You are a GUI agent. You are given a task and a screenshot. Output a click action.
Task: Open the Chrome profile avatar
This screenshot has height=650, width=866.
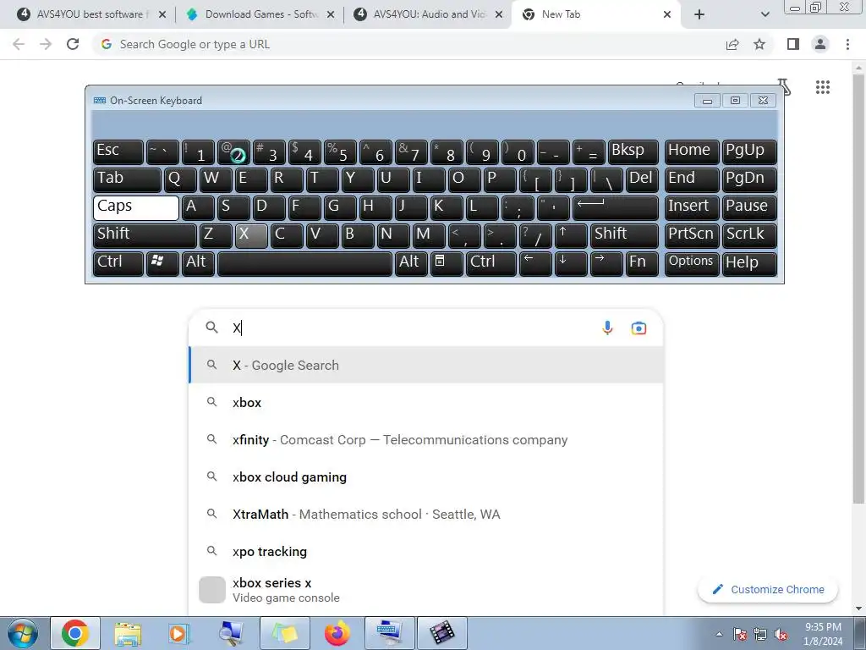(820, 44)
